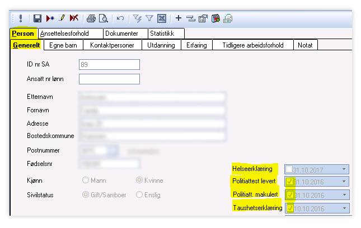This screenshot has height=228, width=361.
Task: Click the exclamation mark toolbar icon
Action: pyautogui.click(x=21, y=18)
